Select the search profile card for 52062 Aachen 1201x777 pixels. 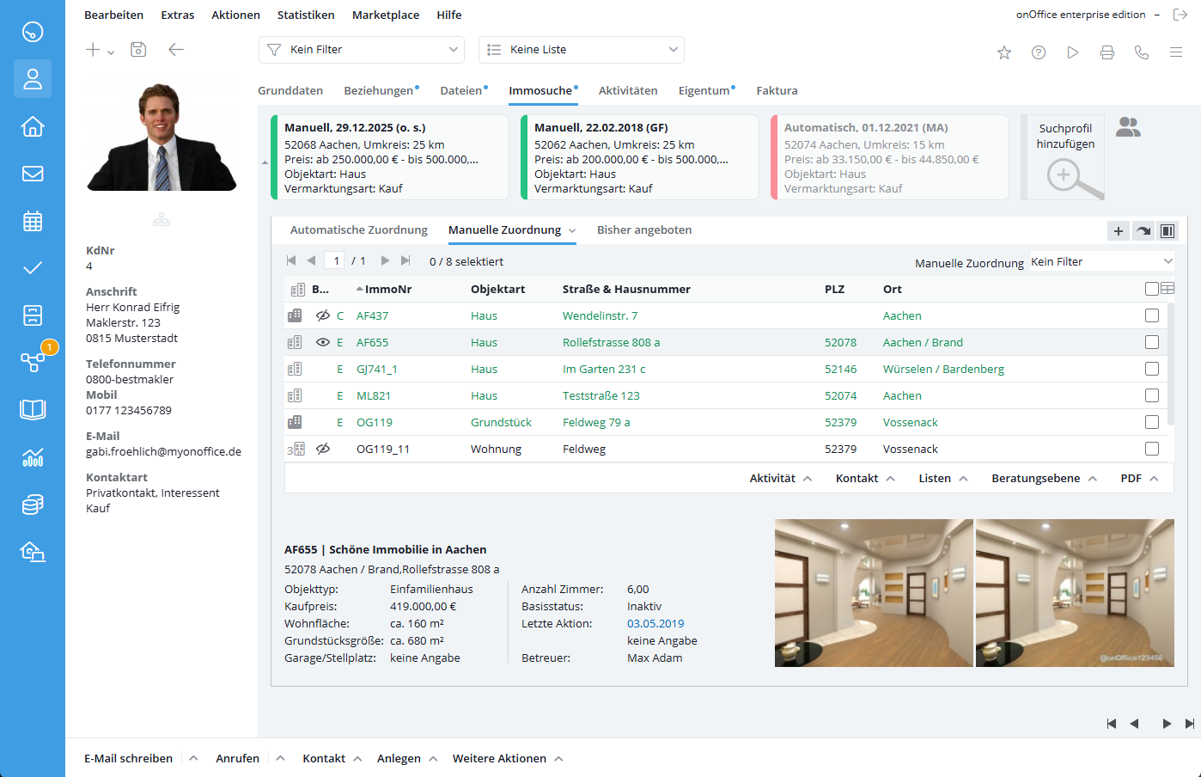tap(640, 158)
